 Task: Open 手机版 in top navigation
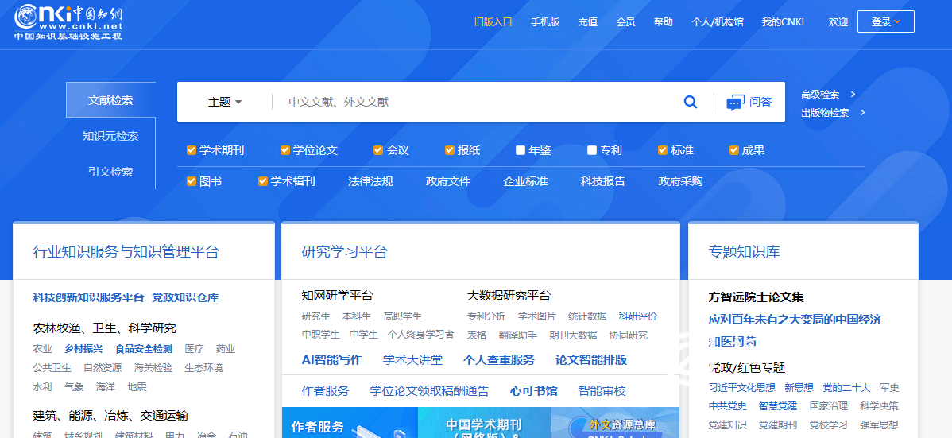click(545, 22)
